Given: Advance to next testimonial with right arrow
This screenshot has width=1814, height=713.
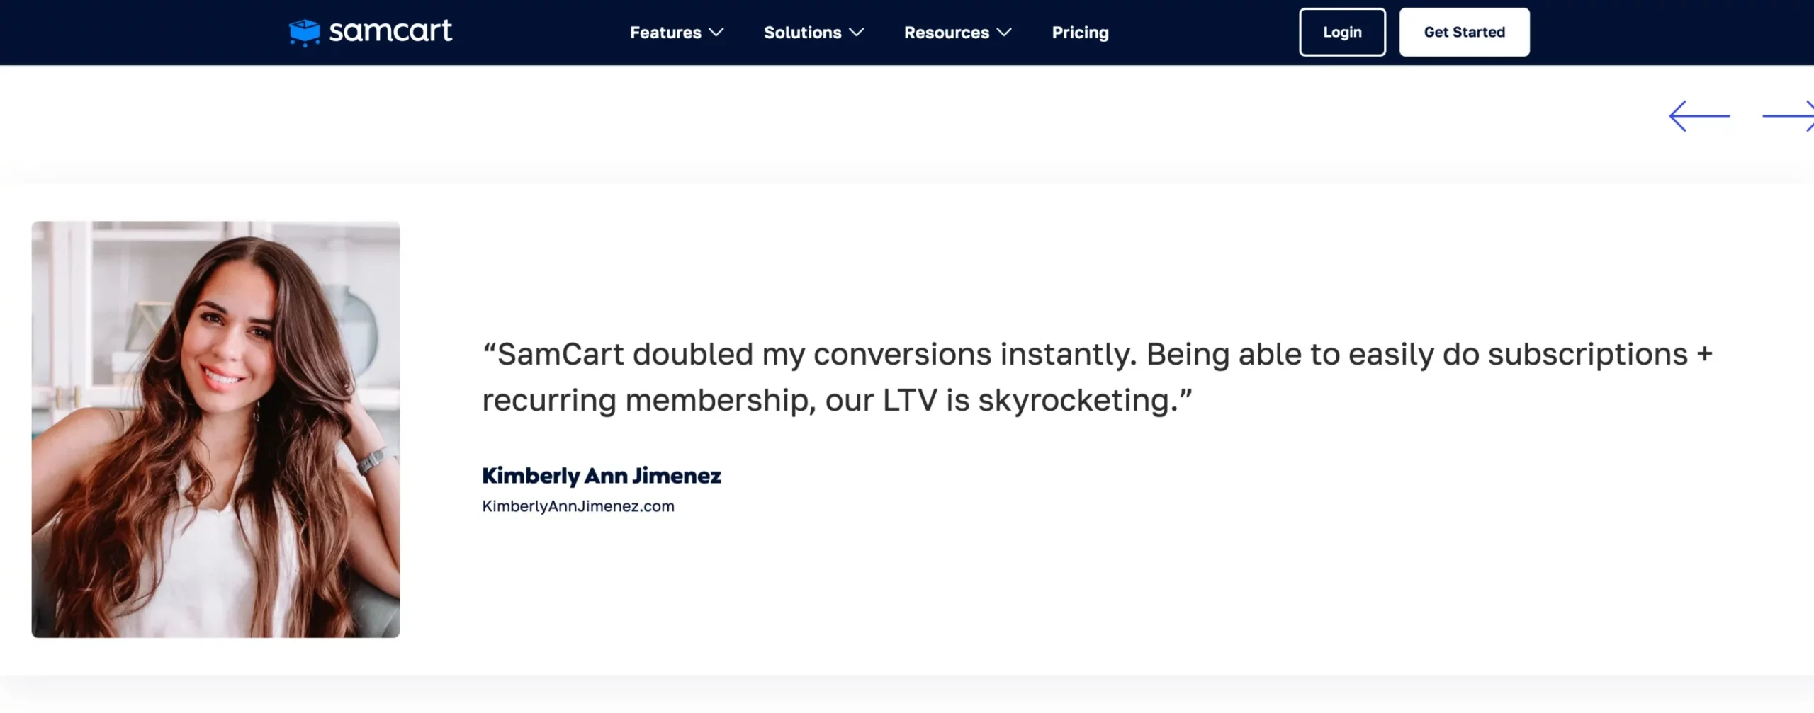Looking at the screenshot, I should (x=1788, y=116).
